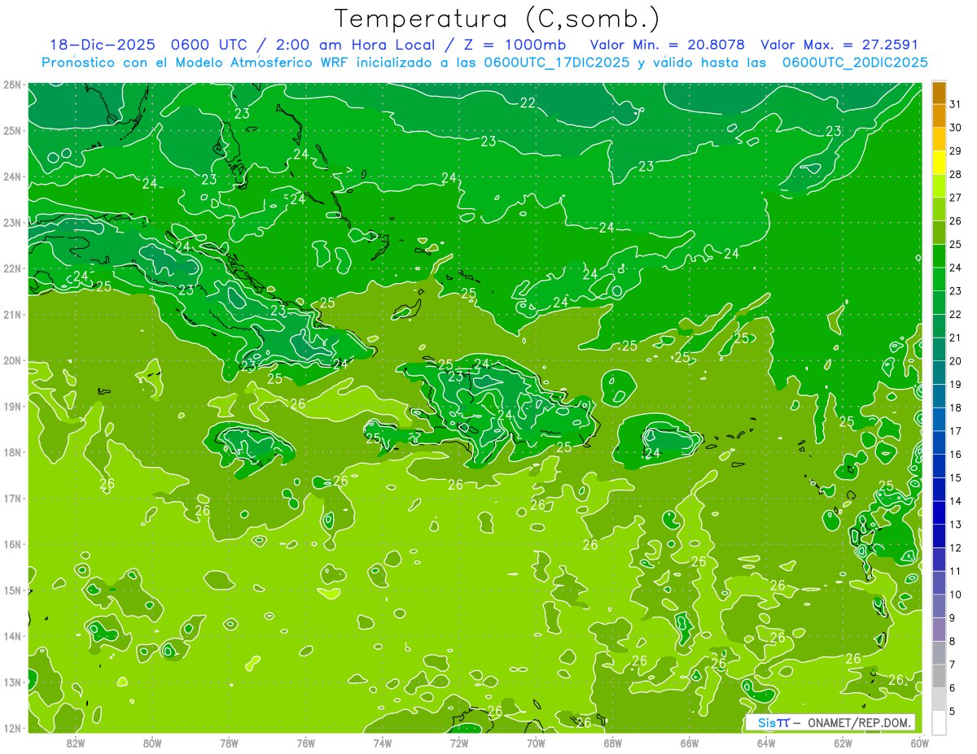Pick the blue legend swatch between 16 and 17
This screenshot has width=977, height=754.
click(939, 442)
